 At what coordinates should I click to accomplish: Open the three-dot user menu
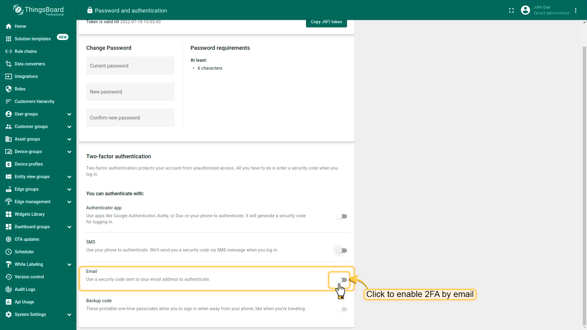point(576,10)
